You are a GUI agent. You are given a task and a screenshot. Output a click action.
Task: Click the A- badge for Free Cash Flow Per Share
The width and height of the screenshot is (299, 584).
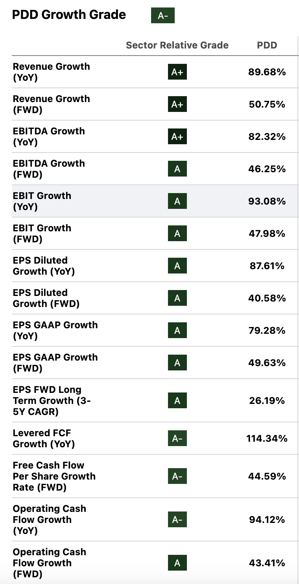(x=177, y=476)
